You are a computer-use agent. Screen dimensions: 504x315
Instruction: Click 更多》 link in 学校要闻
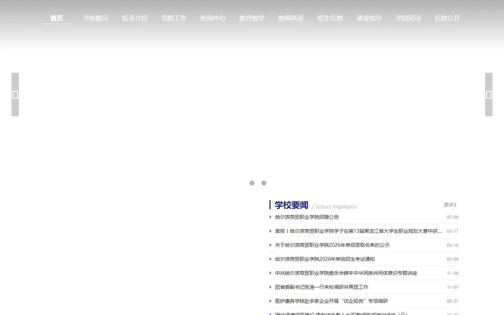pos(450,205)
